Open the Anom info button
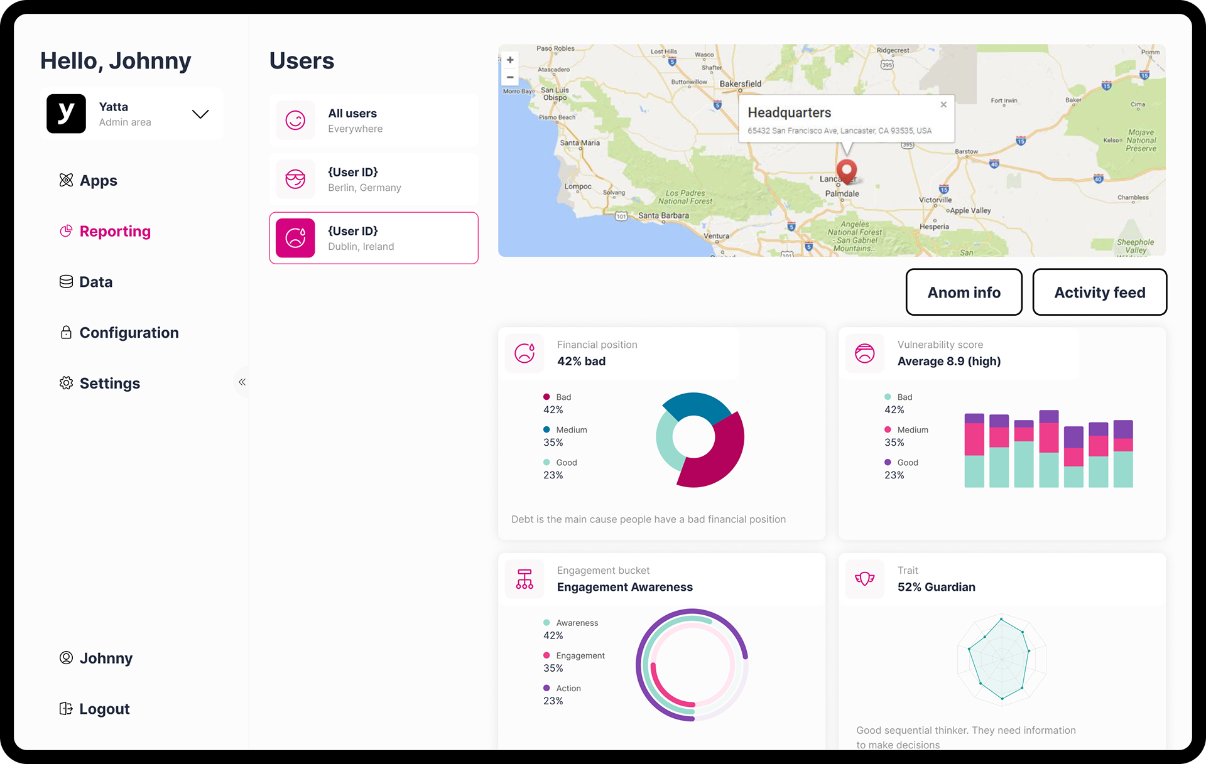 [964, 293]
